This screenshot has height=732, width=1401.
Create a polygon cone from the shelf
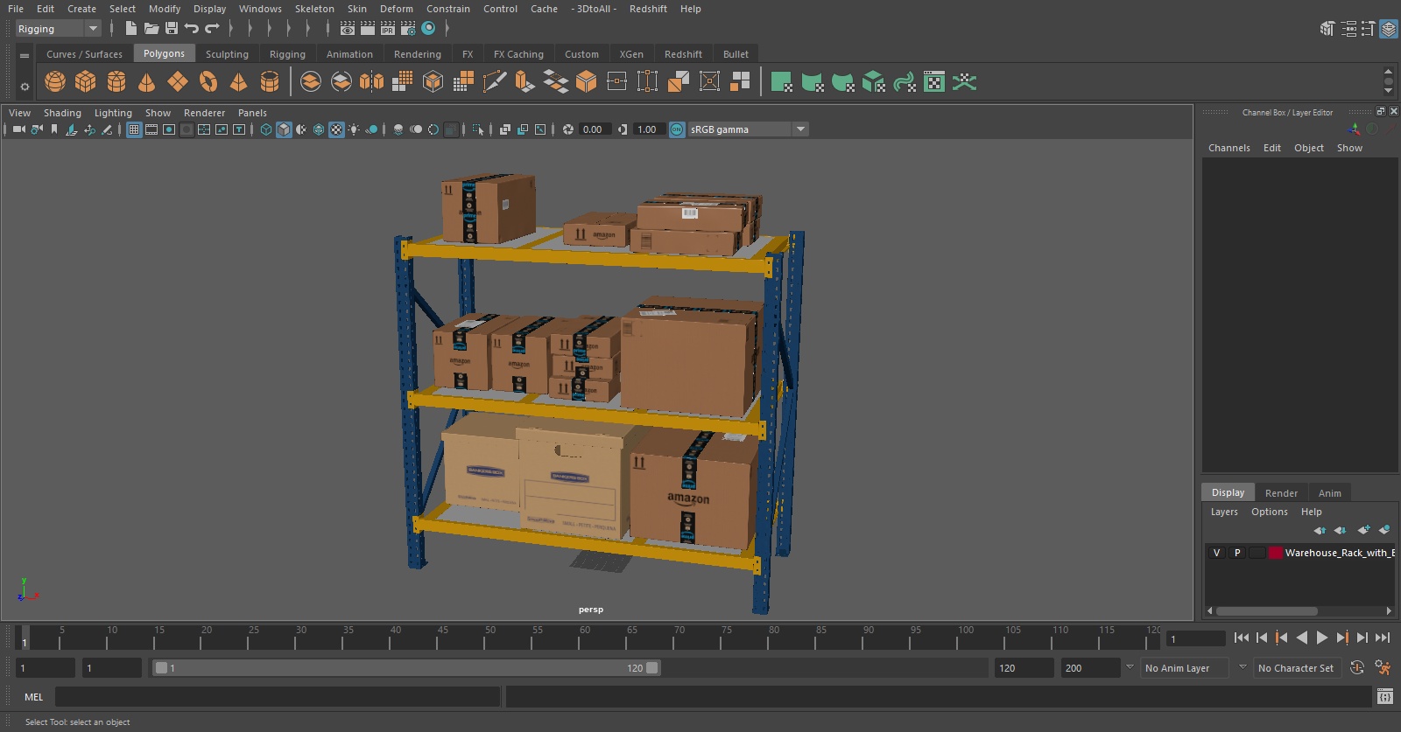[147, 82]
